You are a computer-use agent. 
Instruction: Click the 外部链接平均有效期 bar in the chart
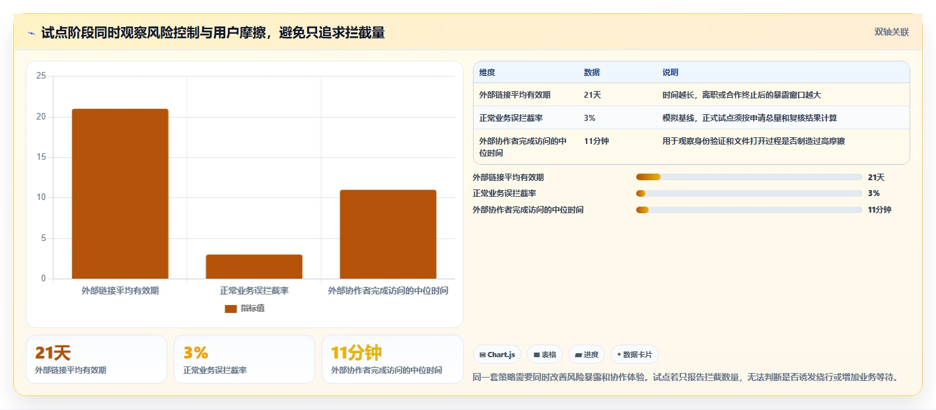coord(120,193)
